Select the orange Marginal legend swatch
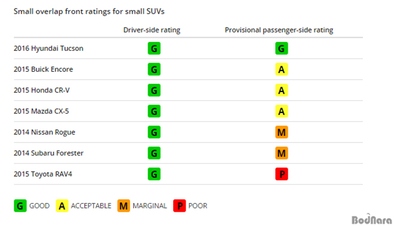This screenshot has width=394, height=226. point(124,206)
